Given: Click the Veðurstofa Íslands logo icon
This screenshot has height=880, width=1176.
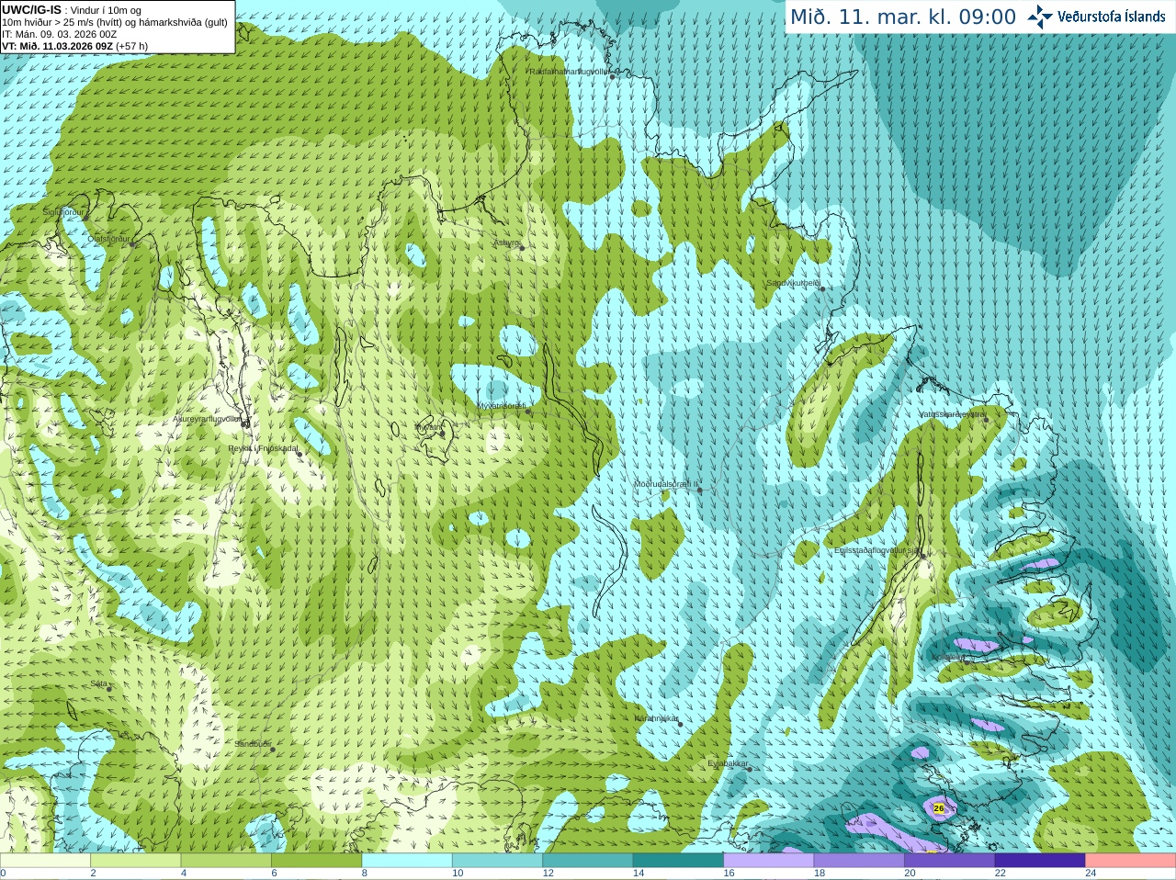Looking at the screenshot, I should point(1040,17).
